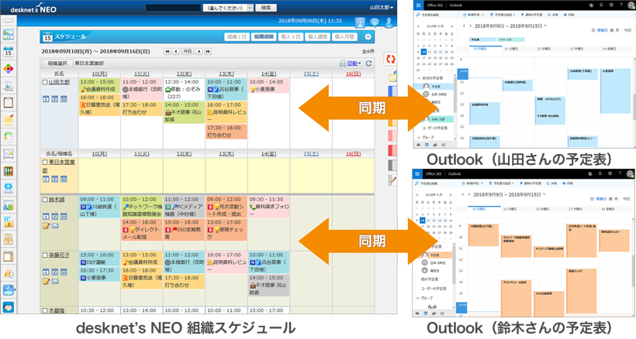Open 予定表の追加 dropdown in upper Outlook toolbar

point(503,15)
